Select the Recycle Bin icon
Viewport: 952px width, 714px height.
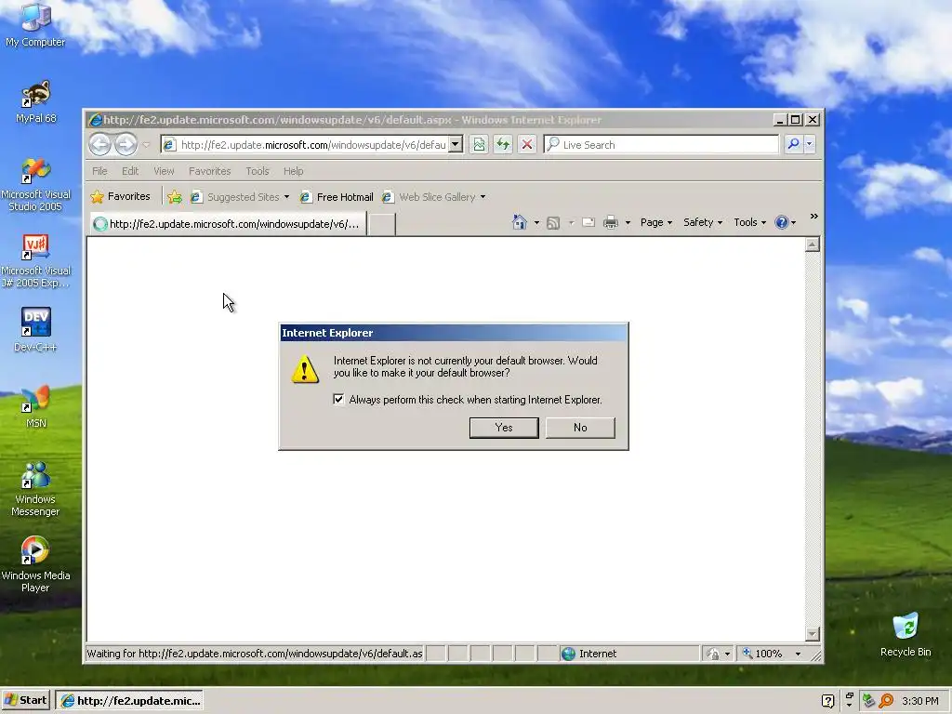pyautogui.click(x=906, y=634)
